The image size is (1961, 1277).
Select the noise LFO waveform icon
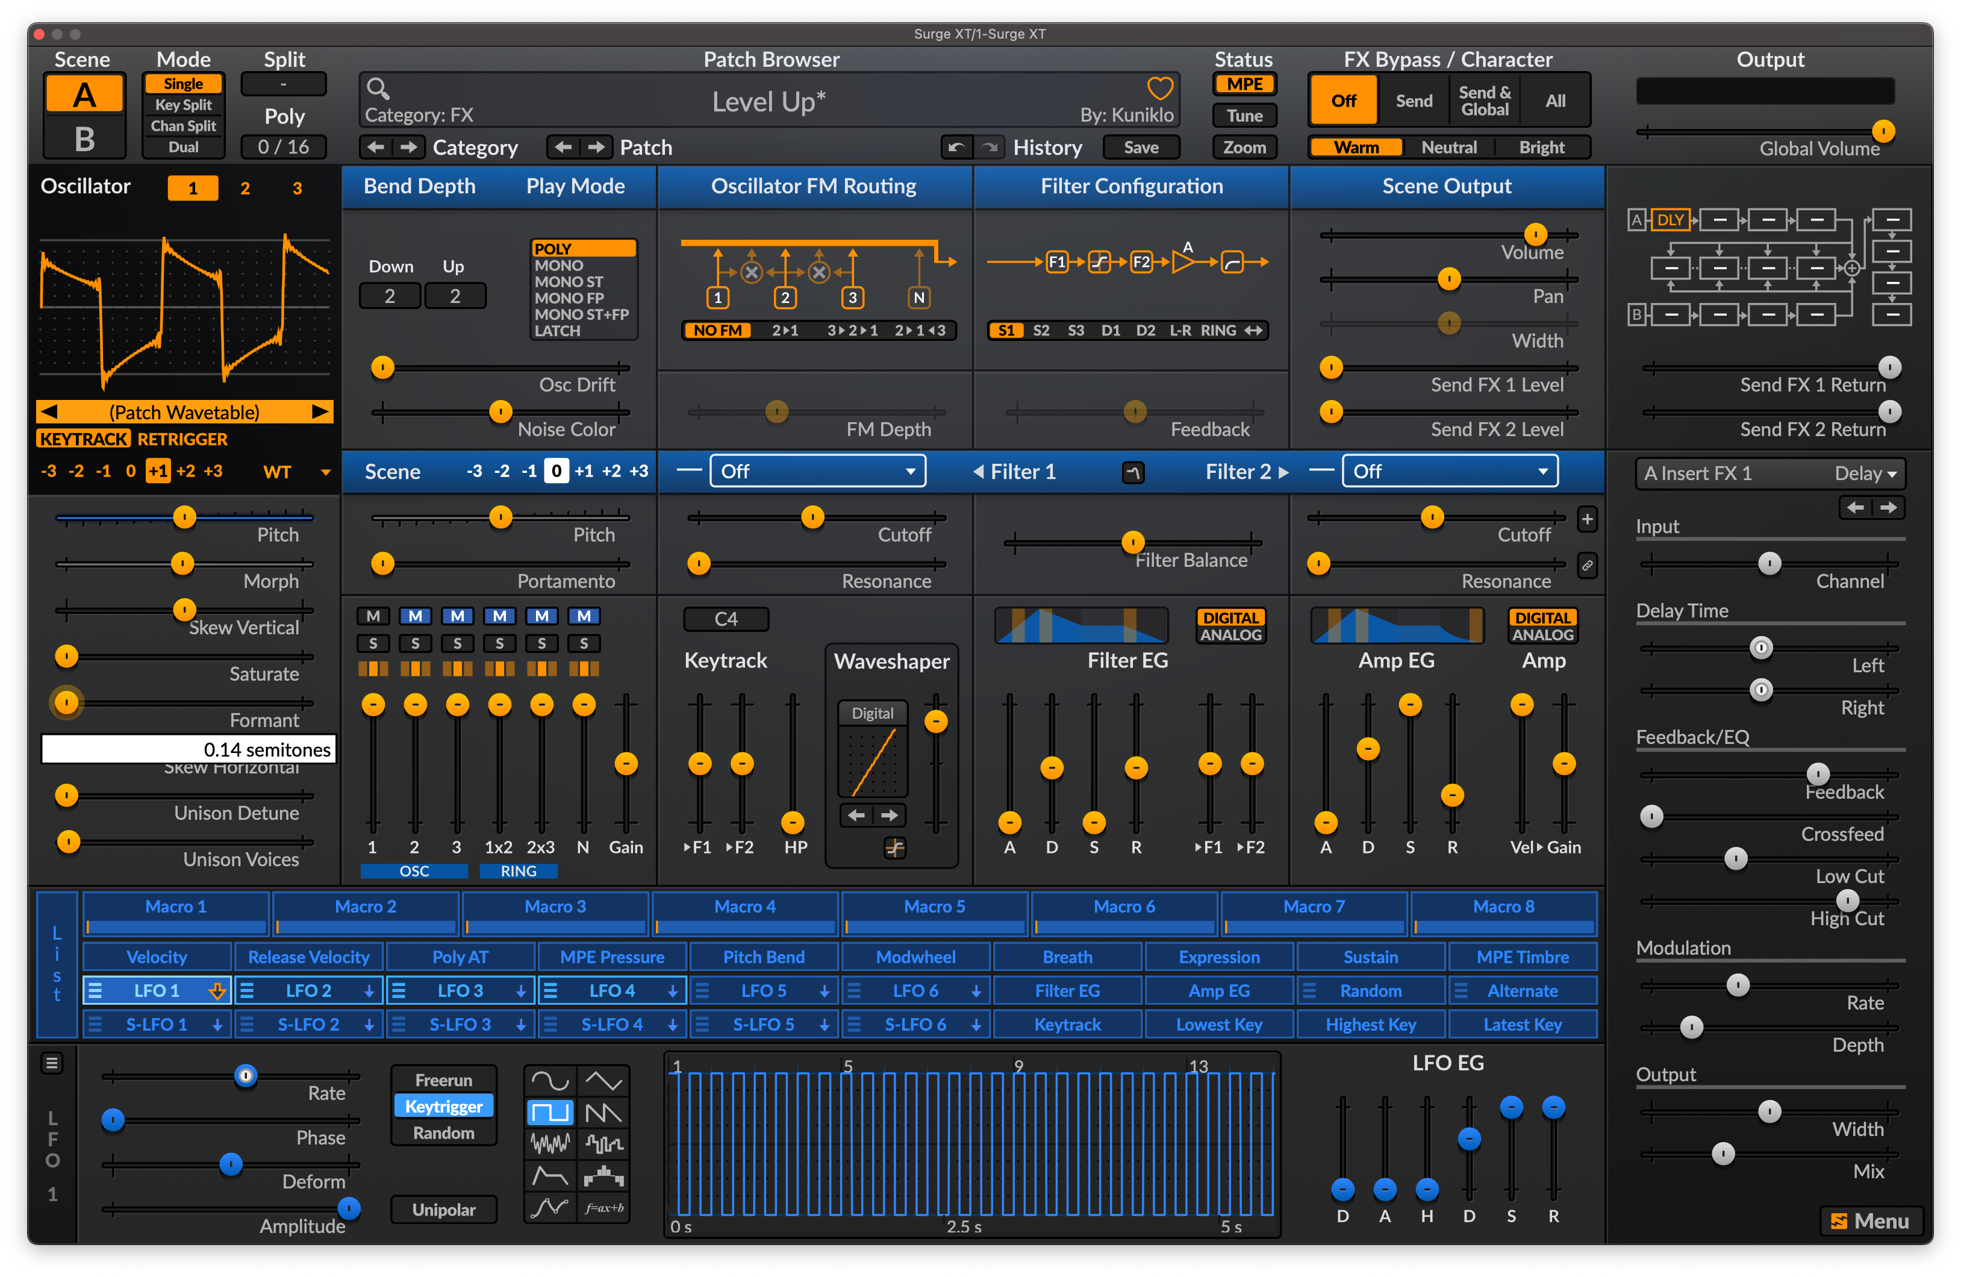click(550, 1143)
